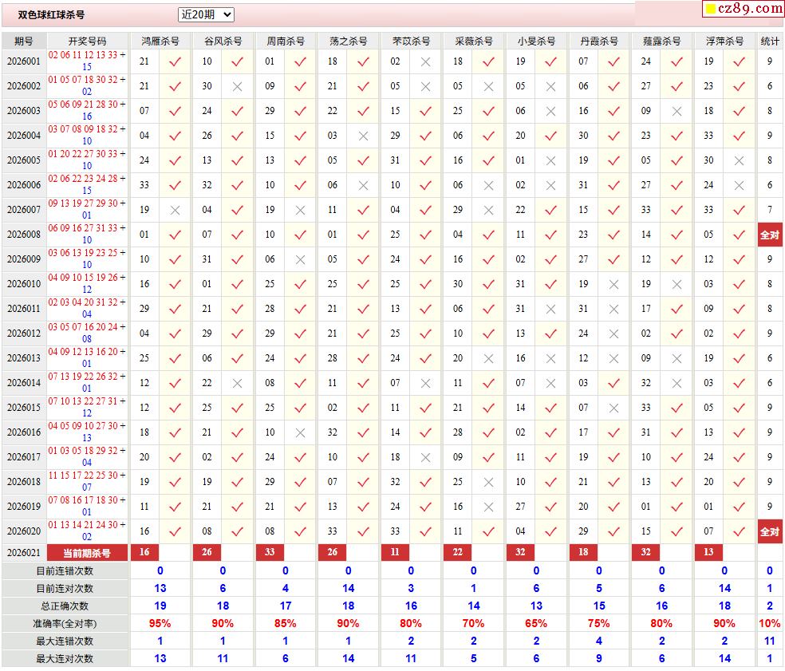The height and width of the screenshot is (671, 785).
Task: Click the cross mark for 2026003 under 薤露杀号
Action: click(x=677, y=111)
